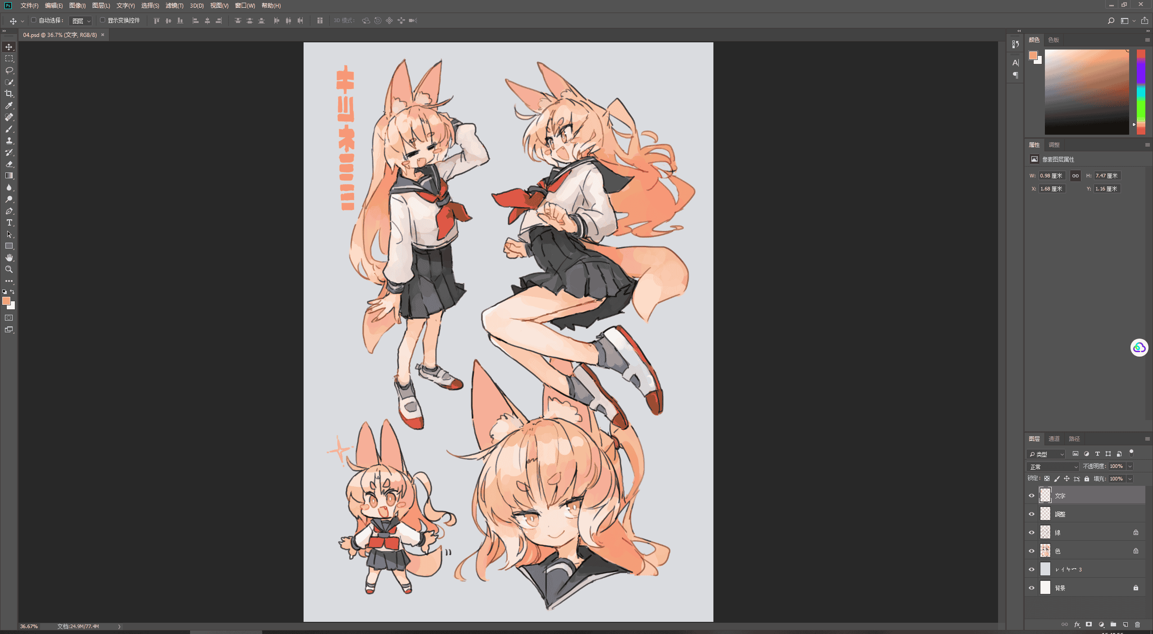Screen dimensions: 1153x634
Task: Select the Spot Healing Brush tool
Action: [x=9, y=117]
